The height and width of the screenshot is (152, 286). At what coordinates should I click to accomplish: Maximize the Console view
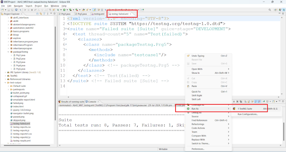tap(283, 102)
